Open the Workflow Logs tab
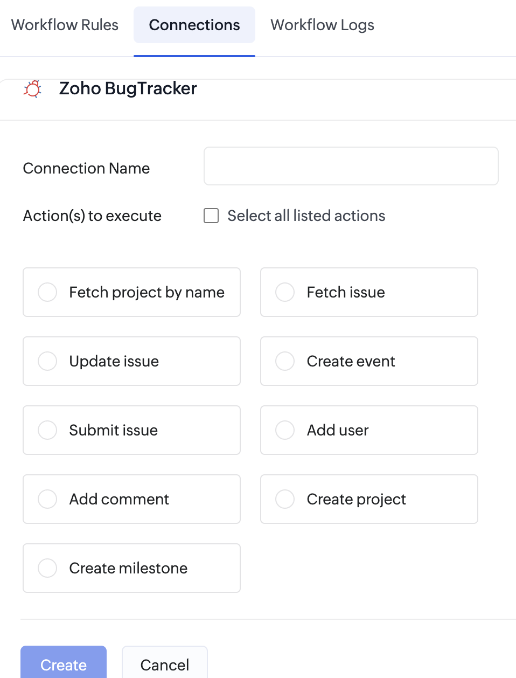The width and height of the screenshot is (516, 678). (322, 25)
